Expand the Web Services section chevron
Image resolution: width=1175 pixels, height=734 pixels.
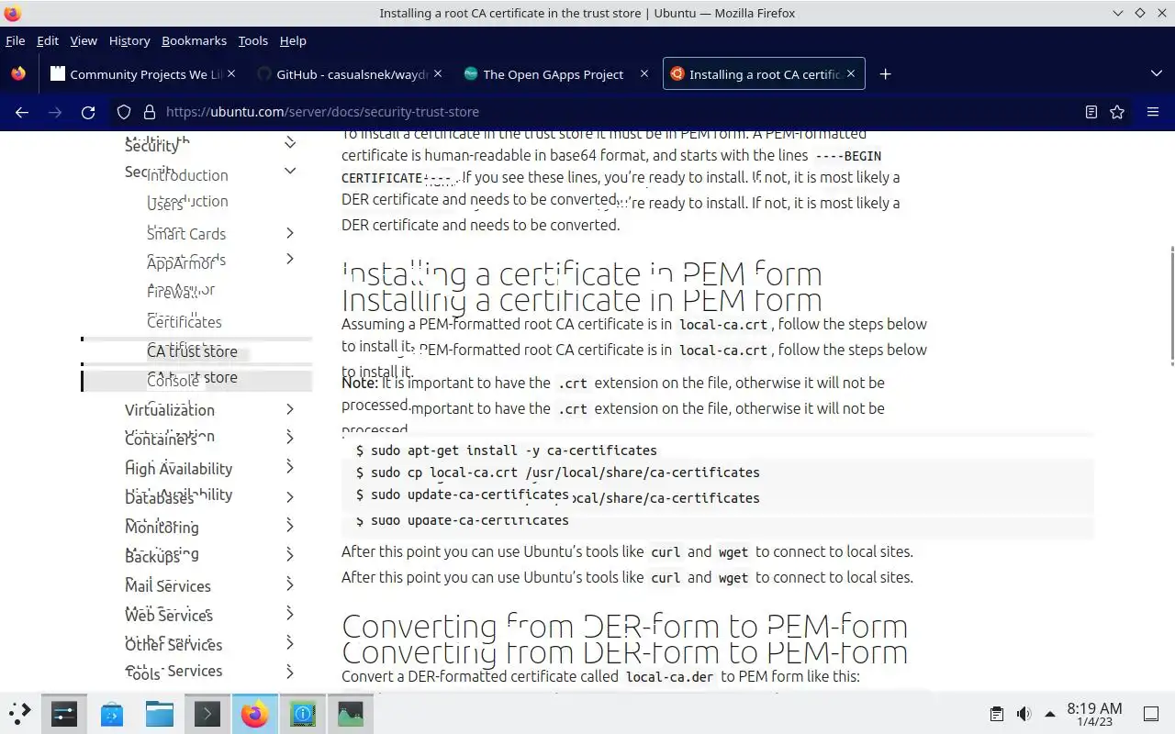289,613
